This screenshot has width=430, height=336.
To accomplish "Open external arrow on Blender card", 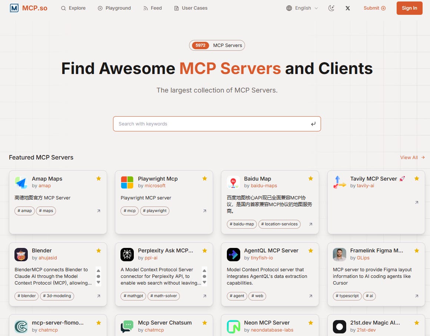I will 99,296.
